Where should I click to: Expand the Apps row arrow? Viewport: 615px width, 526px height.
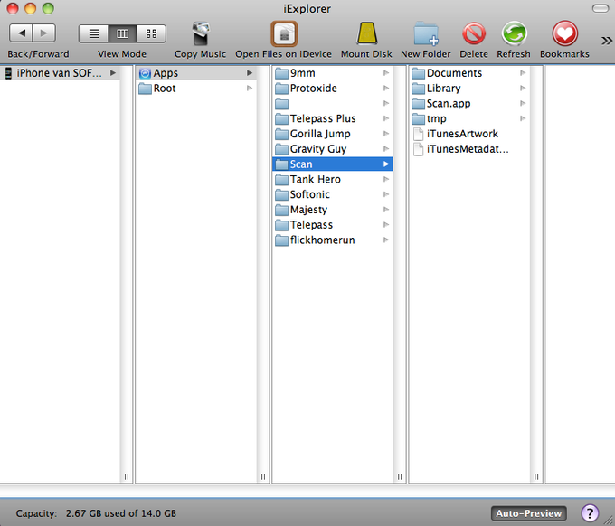pos(250,73)
